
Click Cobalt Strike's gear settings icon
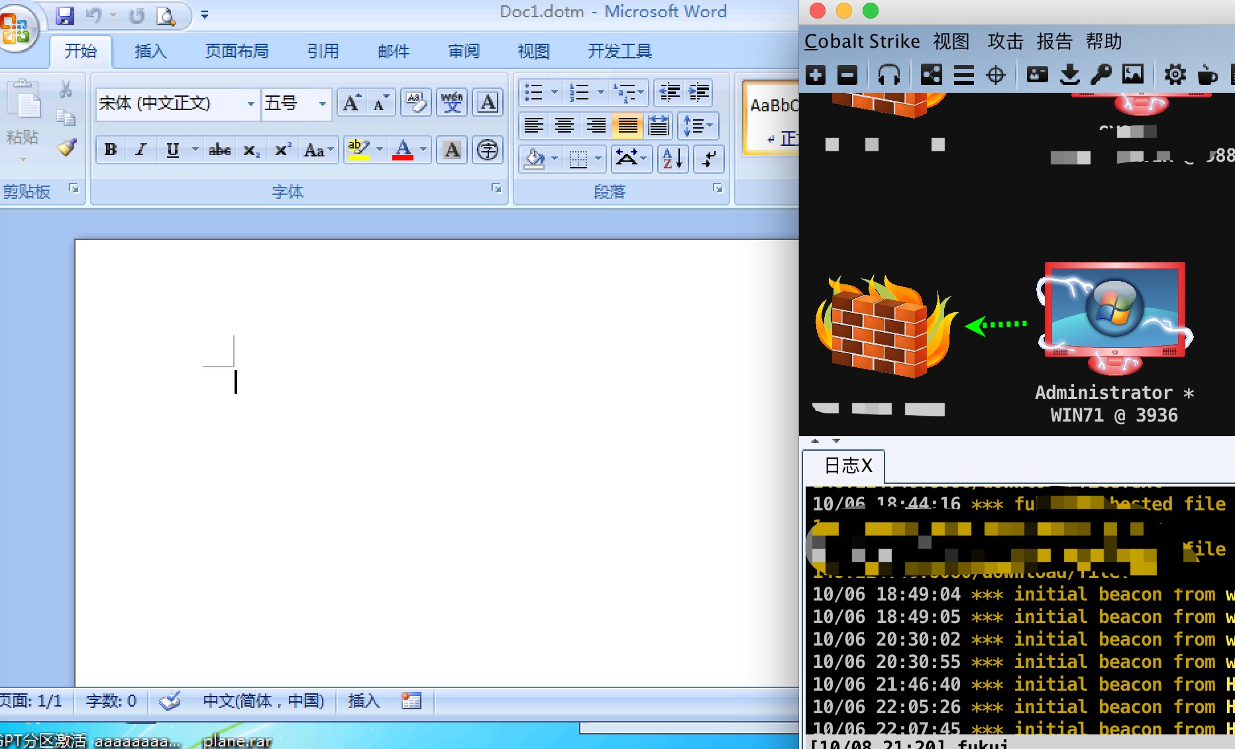1175,75
